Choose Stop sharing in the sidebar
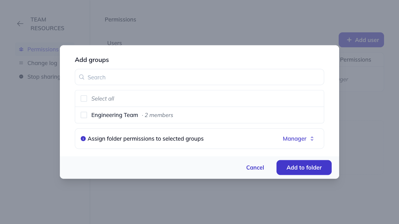This screenshot has height=224, width=399. click(x=44, y=77)
